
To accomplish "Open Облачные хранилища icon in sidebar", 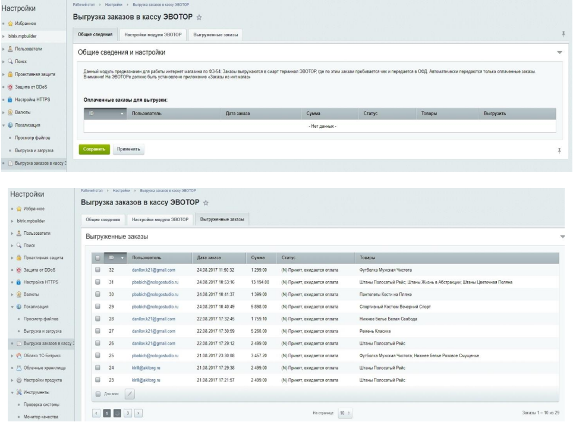I will 19,367.
